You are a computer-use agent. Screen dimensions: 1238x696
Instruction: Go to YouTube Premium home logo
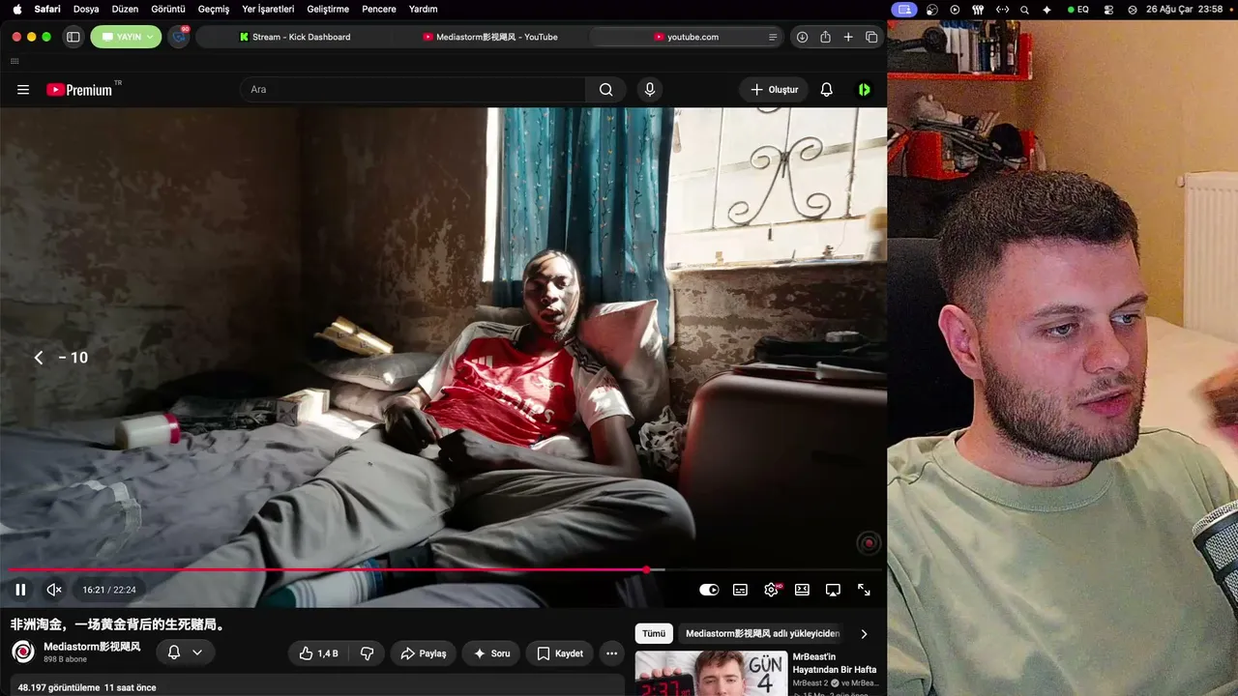click(x=79, y=90)
